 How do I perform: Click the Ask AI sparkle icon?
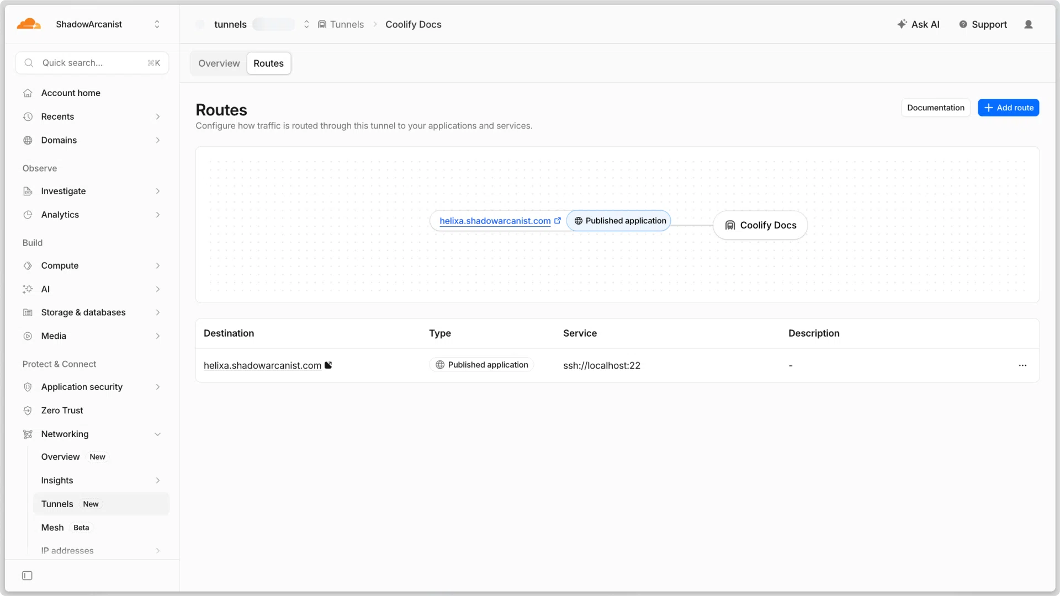[902, 24]
